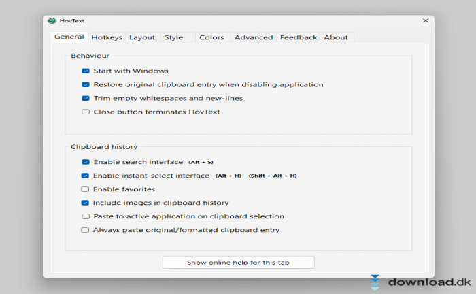Click the (Shift + Alt + H) hotkey hint
Viewport: 476px width, 294px height.
[273, 176]
